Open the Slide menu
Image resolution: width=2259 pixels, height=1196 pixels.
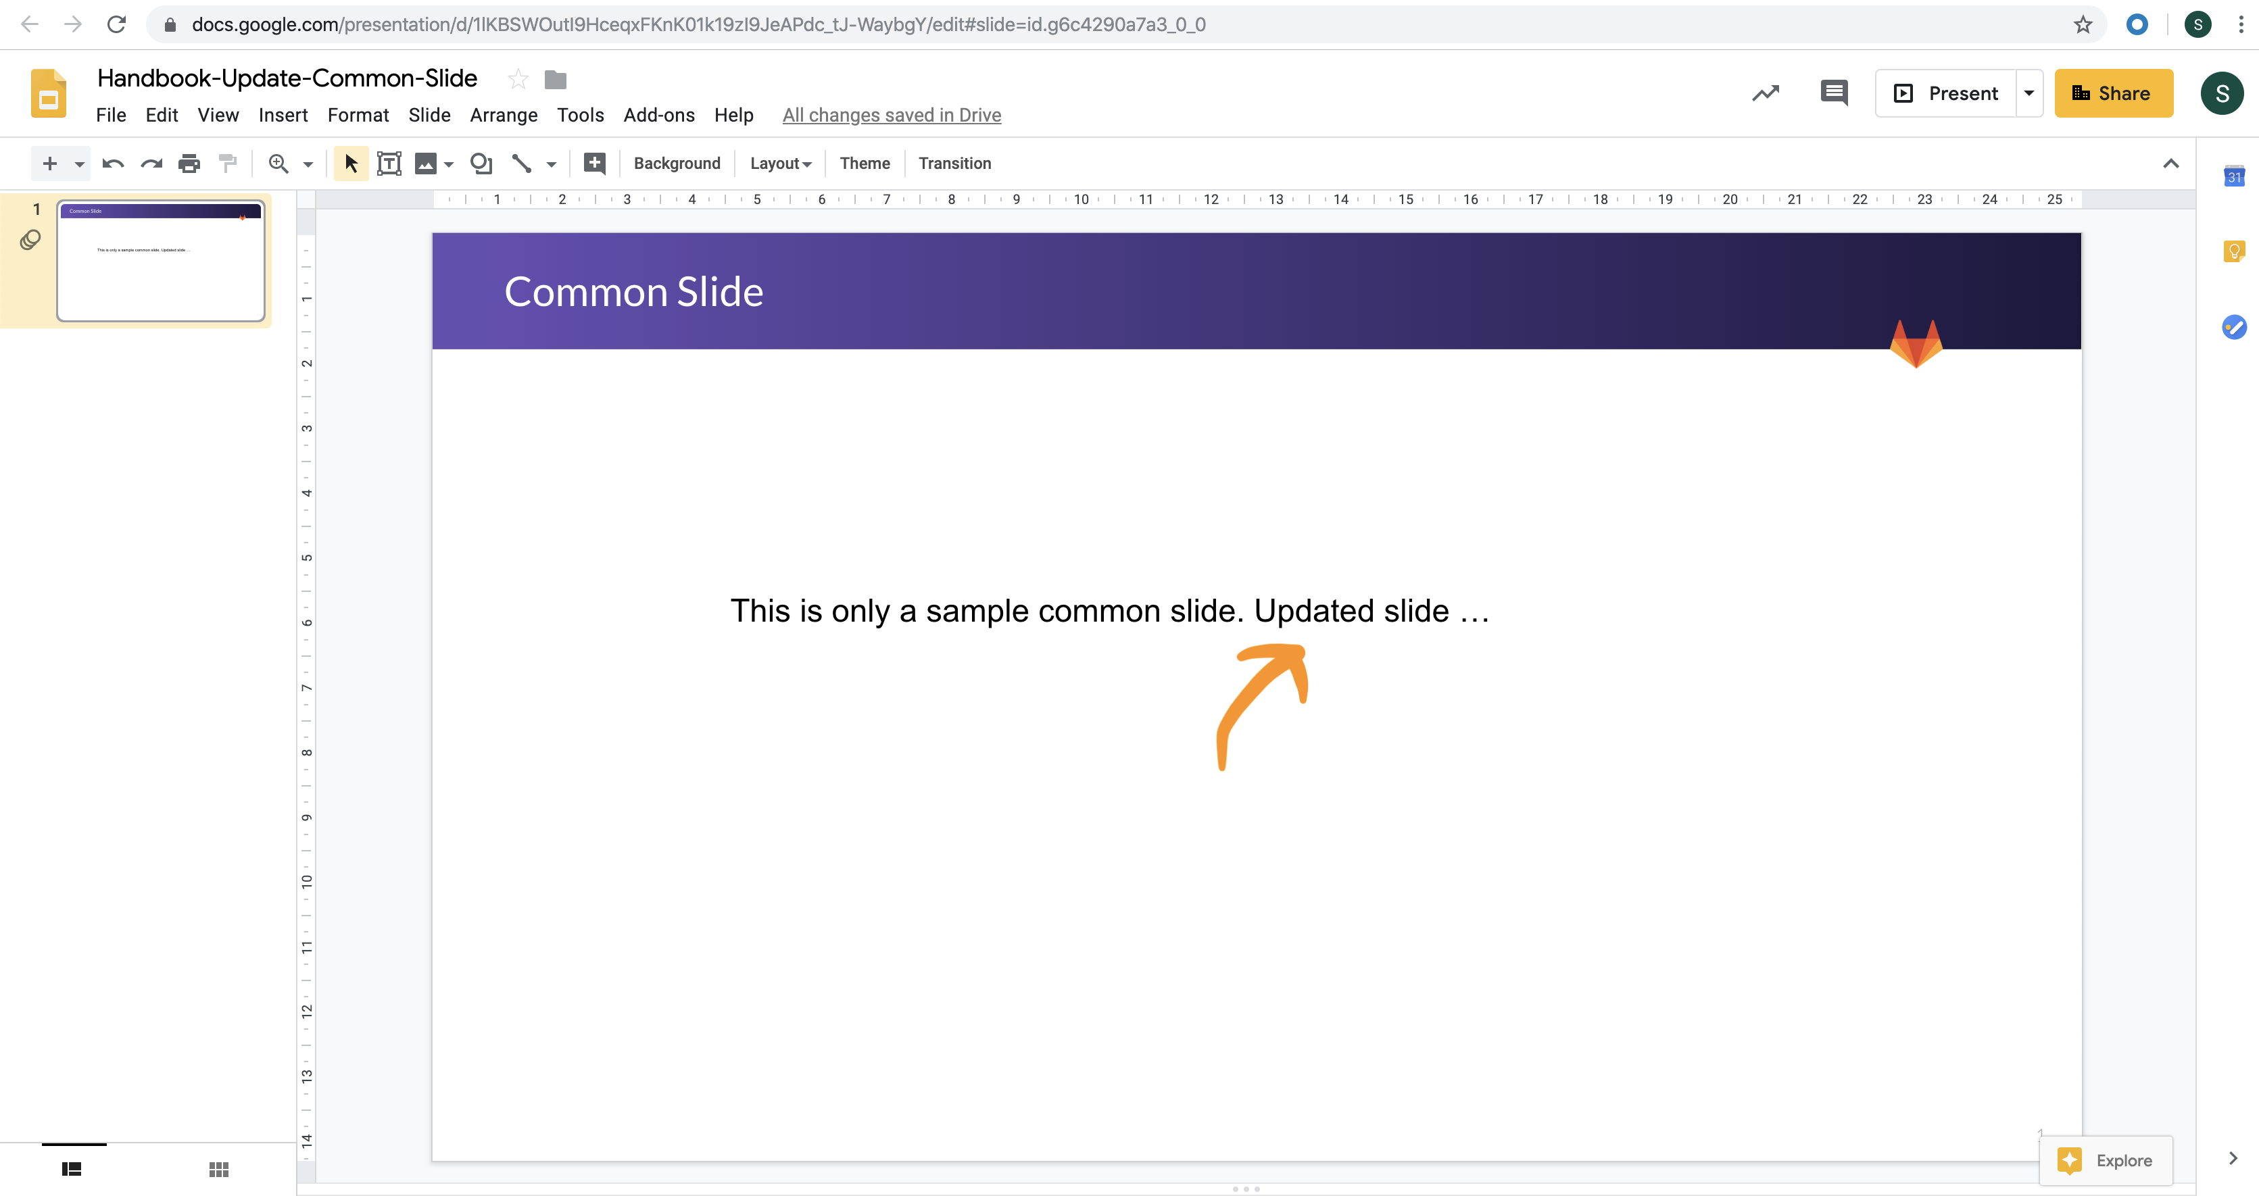coord(429,115)
